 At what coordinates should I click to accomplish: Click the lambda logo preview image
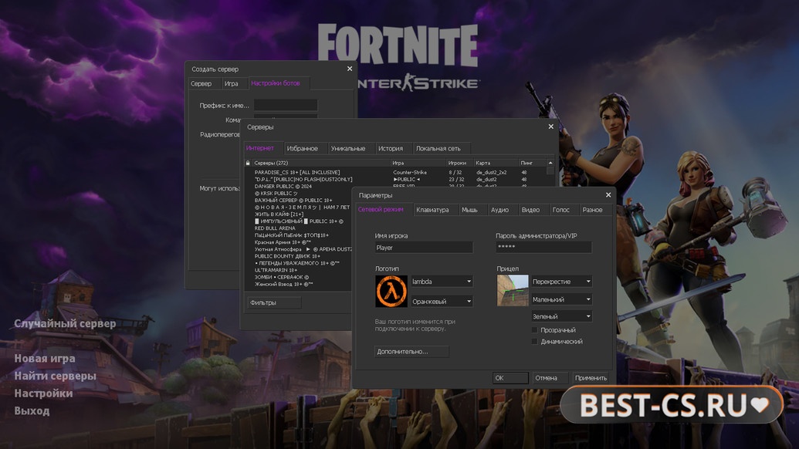(391, 291)
